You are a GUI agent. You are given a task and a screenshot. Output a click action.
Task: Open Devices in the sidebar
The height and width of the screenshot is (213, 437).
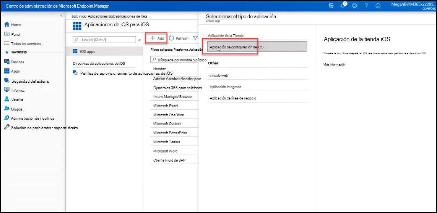click(18, 62)
